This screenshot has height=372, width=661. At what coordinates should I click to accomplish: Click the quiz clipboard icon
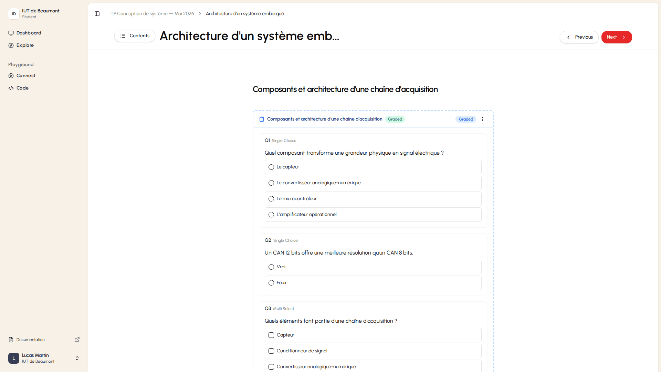pyautogui.click(x=262, y=119)
